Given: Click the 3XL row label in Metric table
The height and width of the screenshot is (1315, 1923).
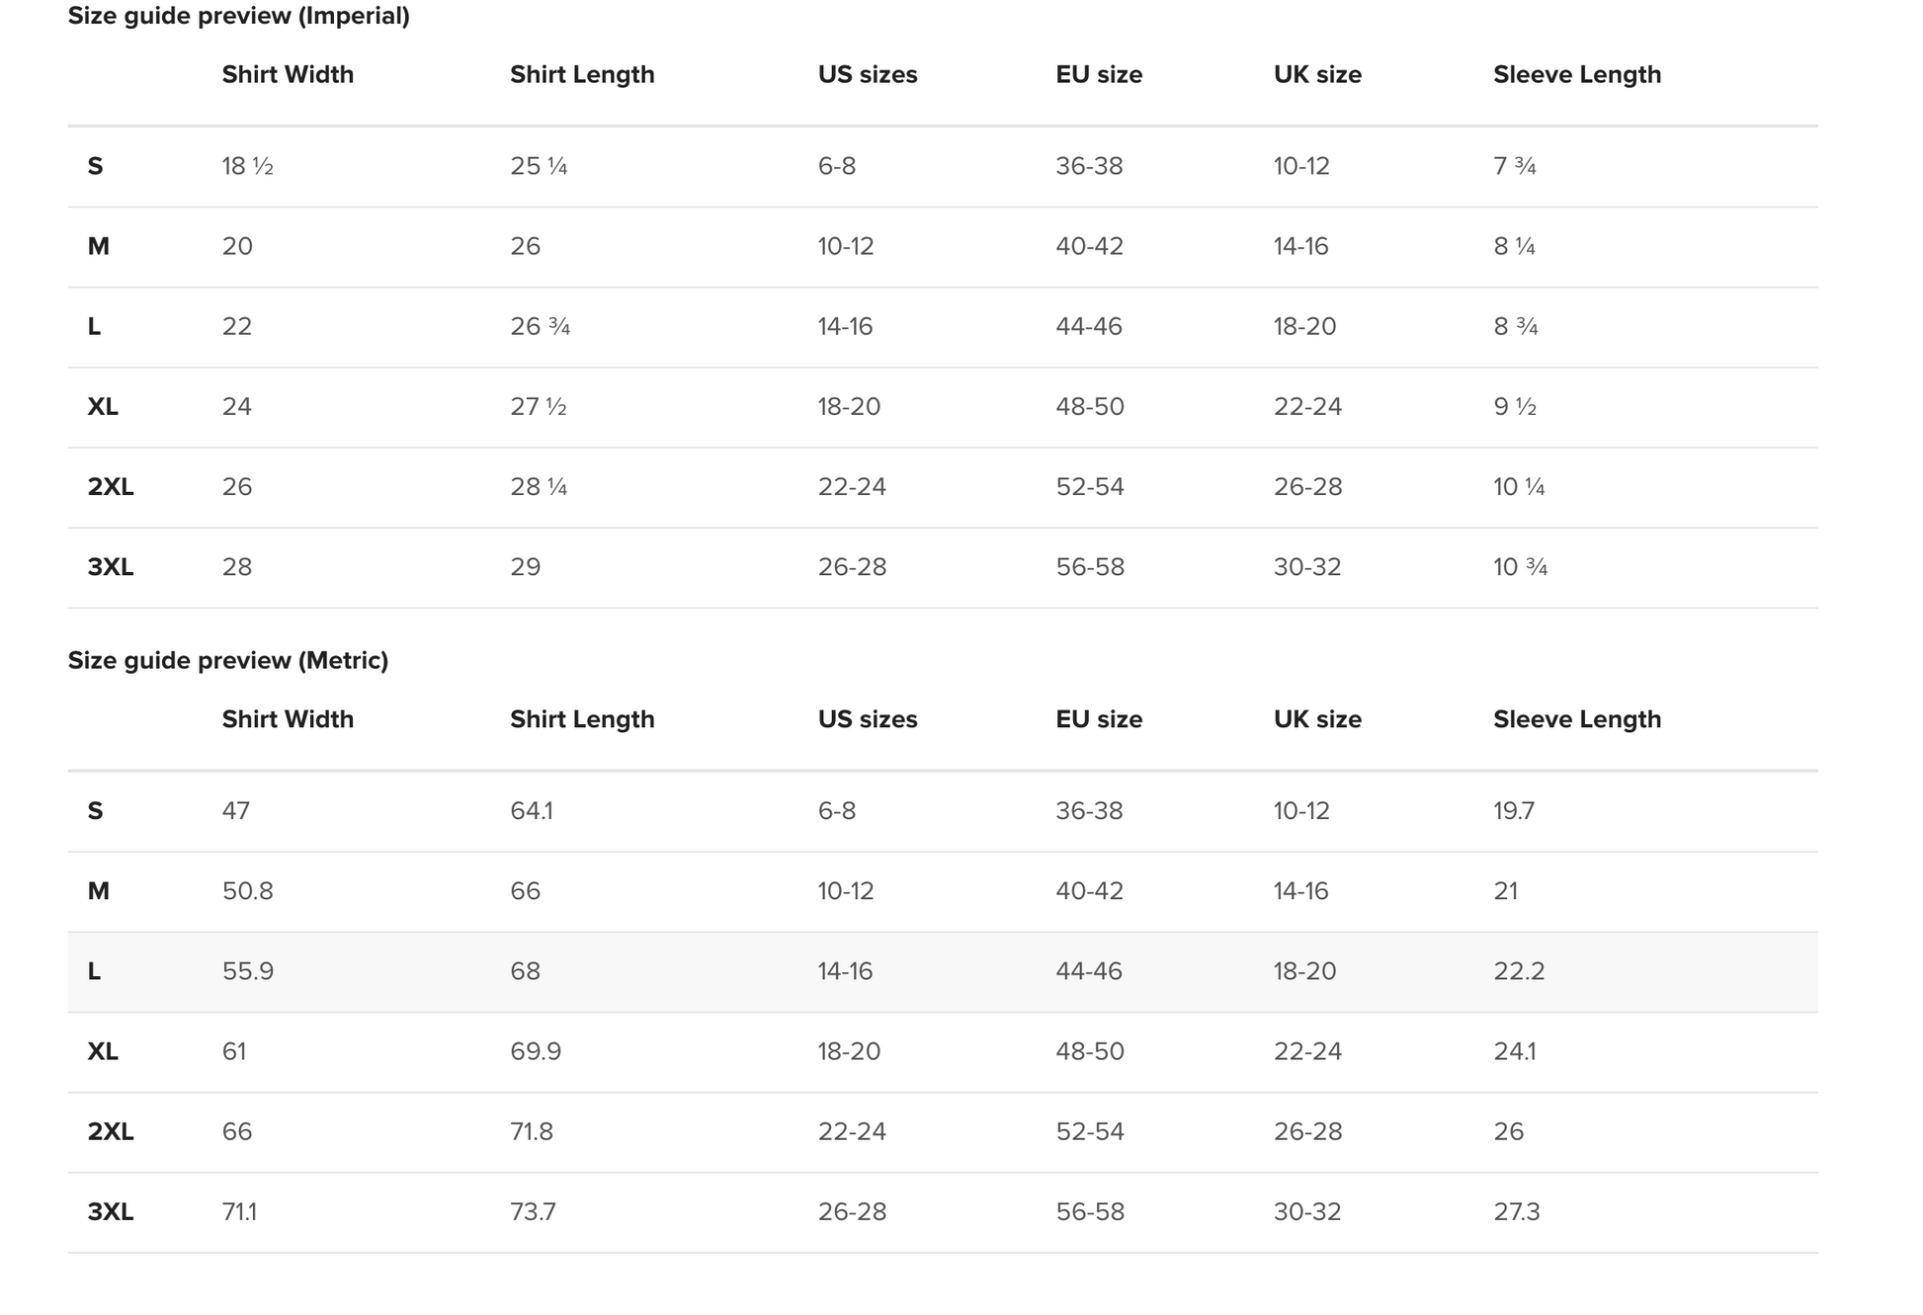Looking at the screenshot, I should click(110, 1212).
